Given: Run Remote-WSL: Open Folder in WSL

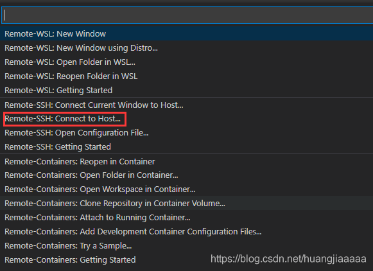Looking at the screenshot, I should pos(186,62).
